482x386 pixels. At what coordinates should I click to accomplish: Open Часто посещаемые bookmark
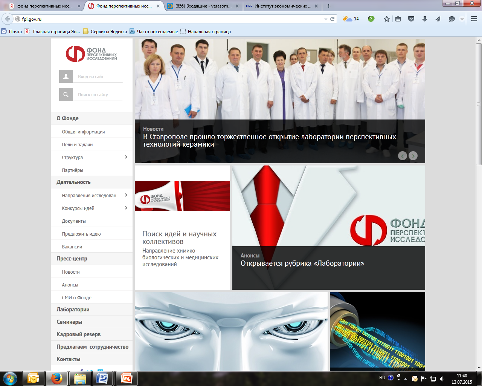coord(154,32)
